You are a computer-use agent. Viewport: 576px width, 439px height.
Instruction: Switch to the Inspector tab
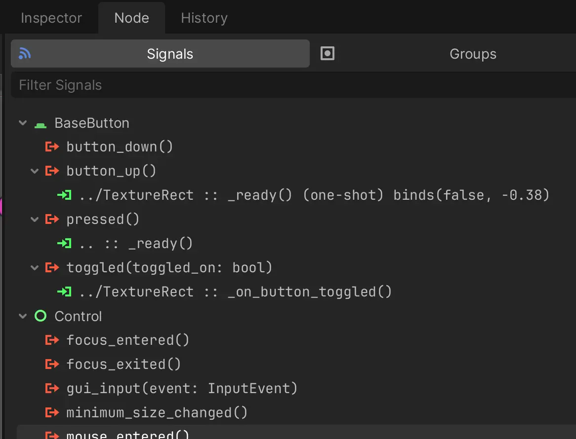pos(51,18)
